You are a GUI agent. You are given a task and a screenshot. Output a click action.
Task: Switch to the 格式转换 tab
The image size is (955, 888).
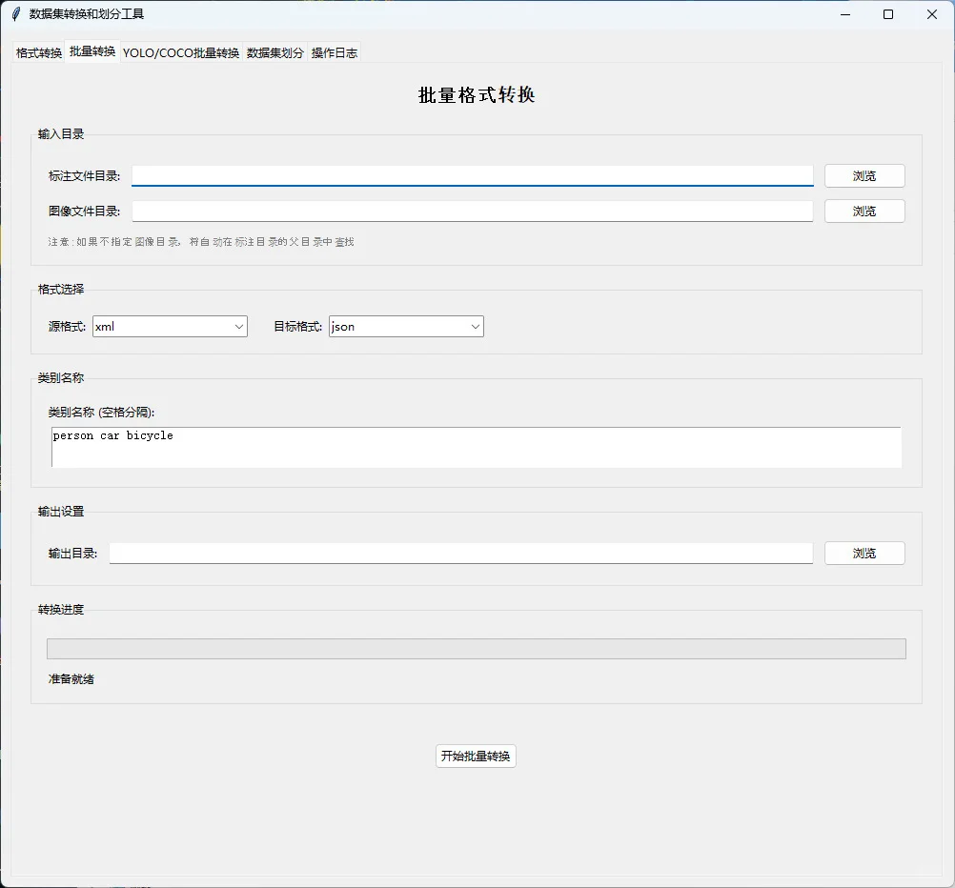pyautogui.click(x=37, y=52)
